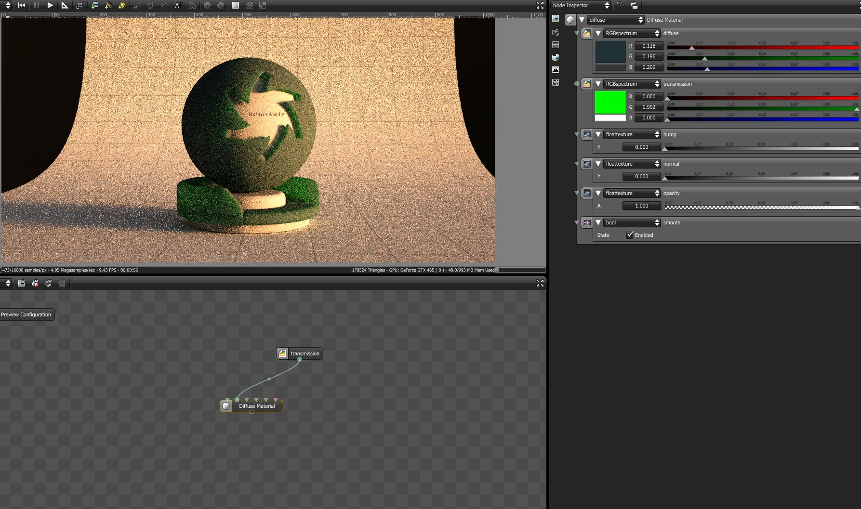
Task: Maximize the render viewport panel
Action: tap(540, 5)
